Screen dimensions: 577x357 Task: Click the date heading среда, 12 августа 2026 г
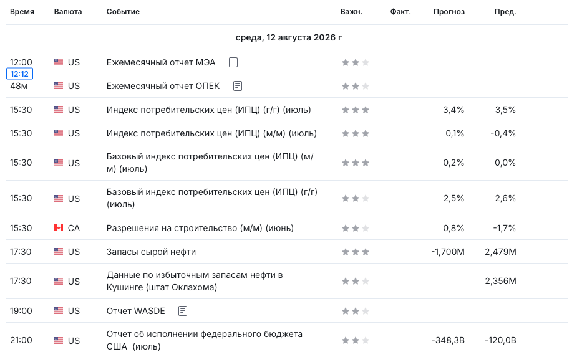(289, 37)
